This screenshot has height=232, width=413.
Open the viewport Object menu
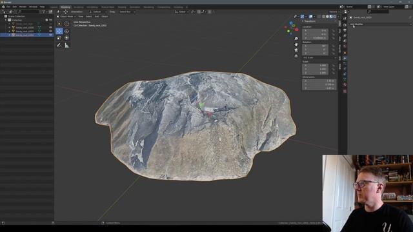[x=105, y=17]
